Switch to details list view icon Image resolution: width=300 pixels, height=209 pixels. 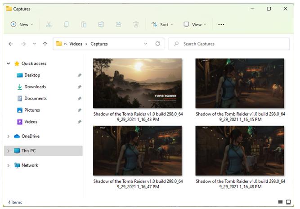(280, 202)
